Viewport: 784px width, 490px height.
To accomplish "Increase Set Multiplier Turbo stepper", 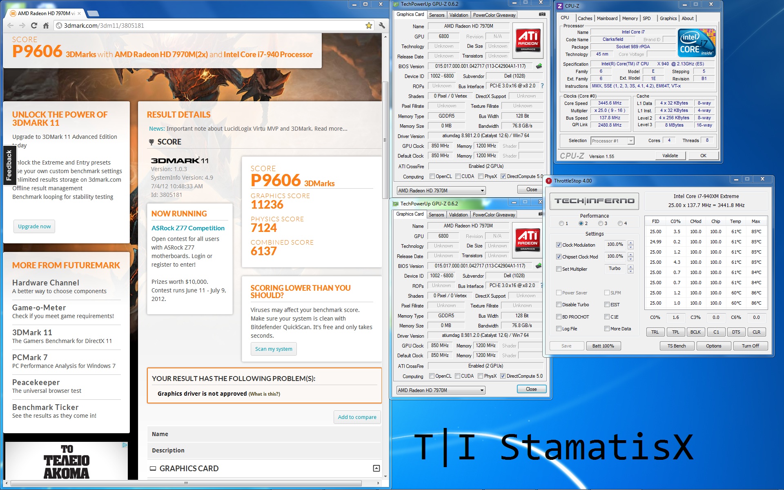I will pos(630,267).
